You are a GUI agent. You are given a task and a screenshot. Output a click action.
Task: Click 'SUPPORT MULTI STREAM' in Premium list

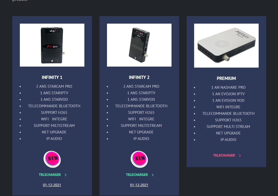tap(228, 127)
